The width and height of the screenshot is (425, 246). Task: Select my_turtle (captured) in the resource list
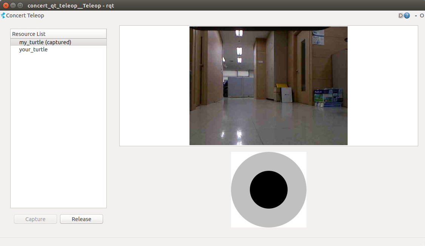pyautogui.click(x=59, y=42)
